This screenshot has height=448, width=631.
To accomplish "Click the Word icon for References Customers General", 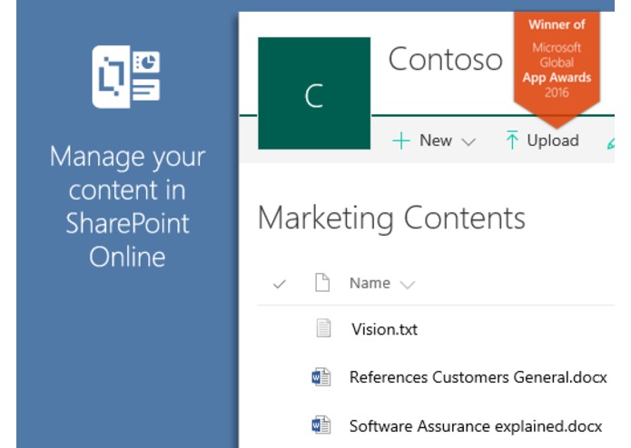I will click(x=321, y=377).
